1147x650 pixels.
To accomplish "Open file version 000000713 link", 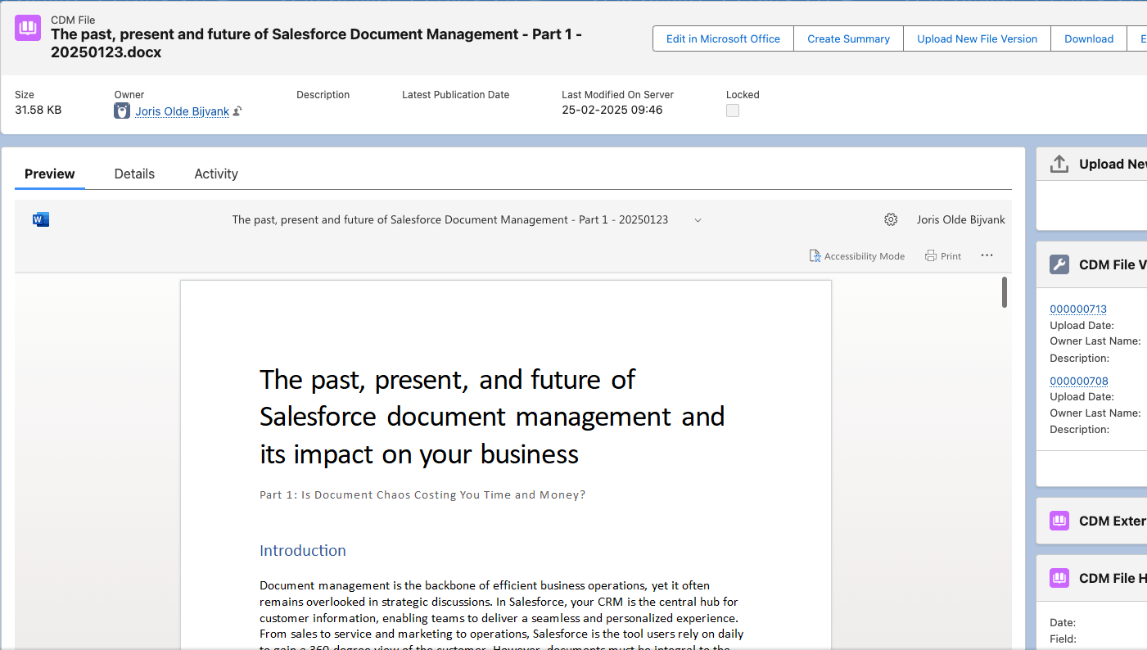I will tap(1078, 309).
